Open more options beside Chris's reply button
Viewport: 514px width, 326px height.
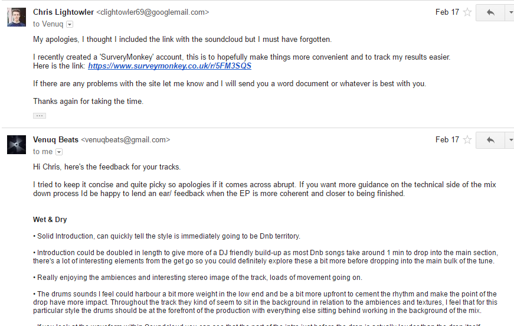point(509,12)
